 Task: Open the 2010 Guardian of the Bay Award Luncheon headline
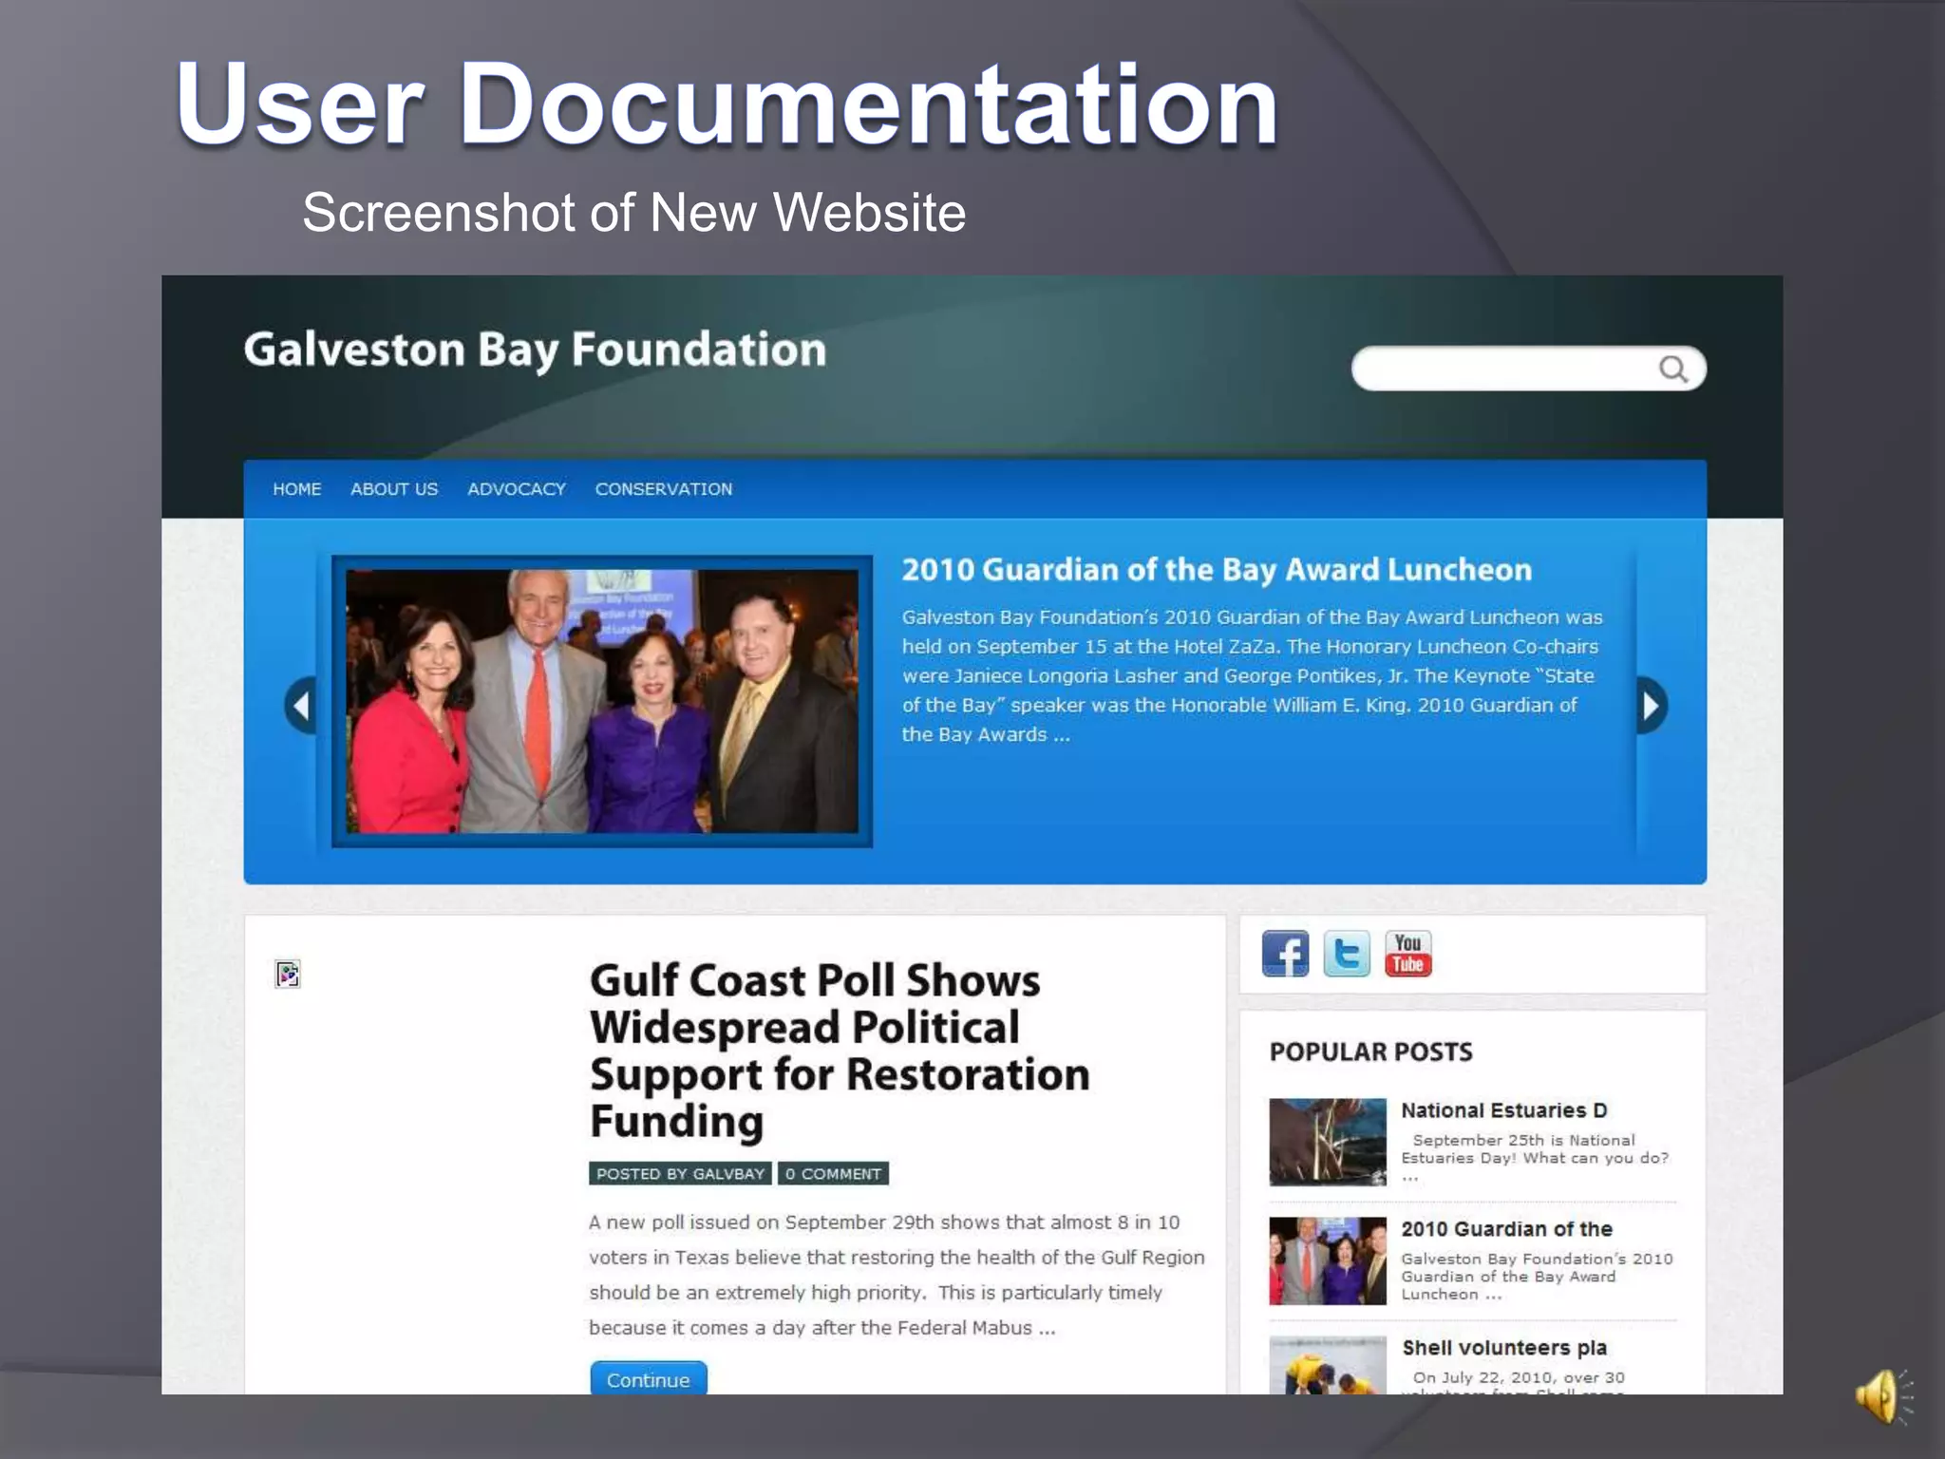pyautogui.click(x=1217, y=570)
